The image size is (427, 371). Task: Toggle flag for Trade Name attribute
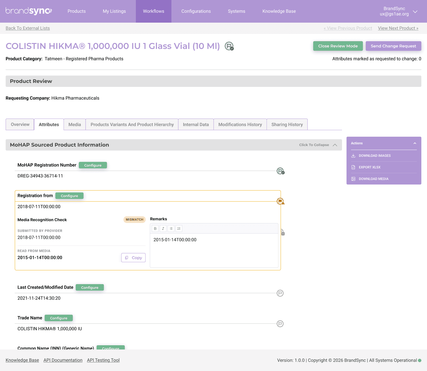click(x=280, y=324)
